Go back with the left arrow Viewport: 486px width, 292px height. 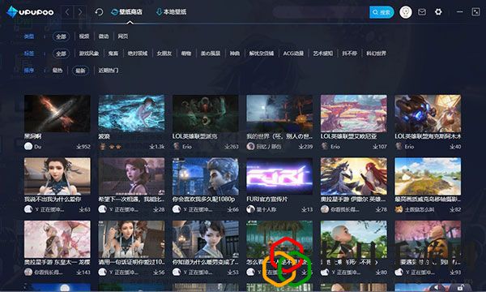(67, 12)
